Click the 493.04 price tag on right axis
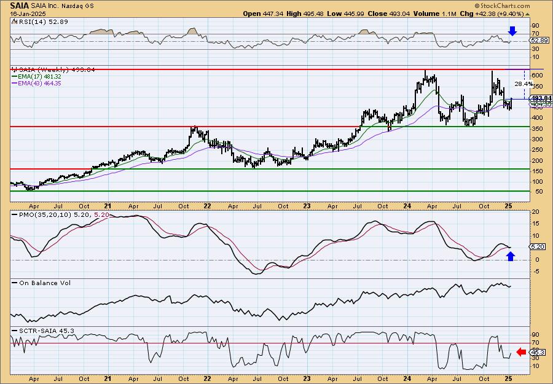This screenshot has width=553, height=384. point(542,98)
